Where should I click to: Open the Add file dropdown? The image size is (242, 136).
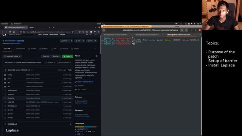click(56, 56)
